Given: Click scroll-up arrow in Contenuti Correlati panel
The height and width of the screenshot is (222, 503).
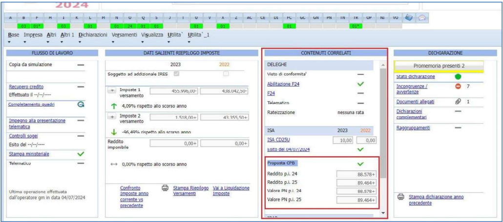Looking at the screenshot, I should (x=383, y=65).
